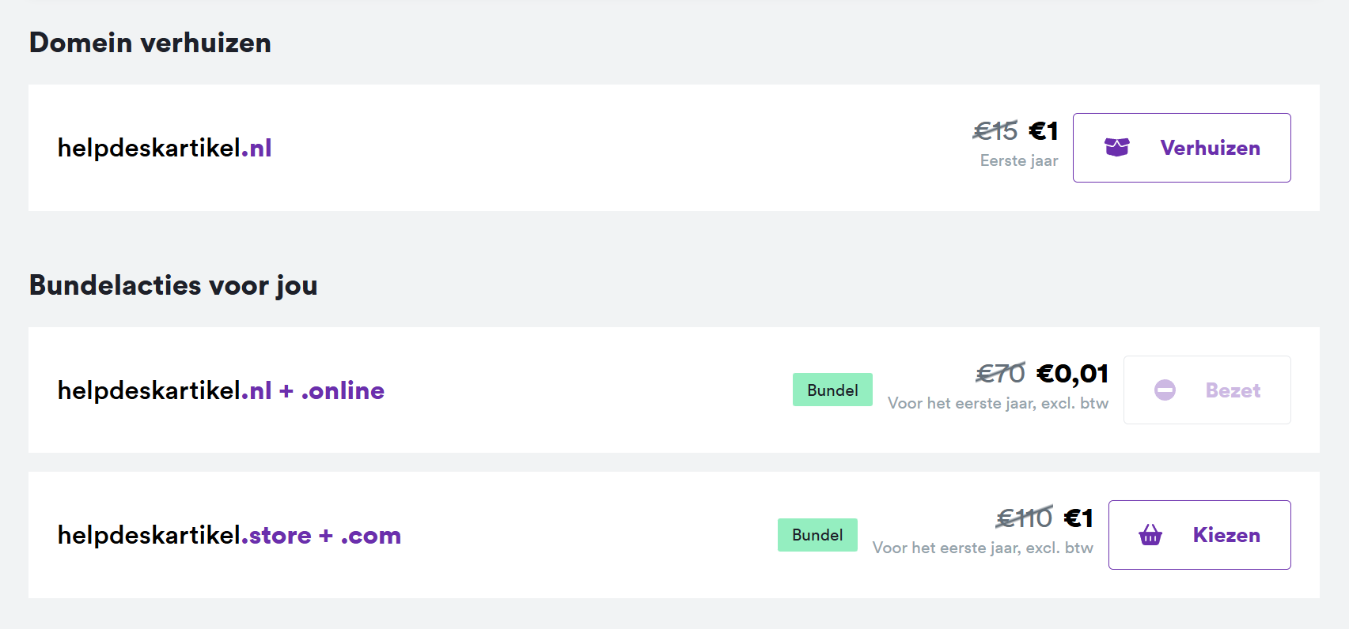Click the minus circle icon beside Bezet
This screenshot has width=1349, height=629.
coord(1165,390)
